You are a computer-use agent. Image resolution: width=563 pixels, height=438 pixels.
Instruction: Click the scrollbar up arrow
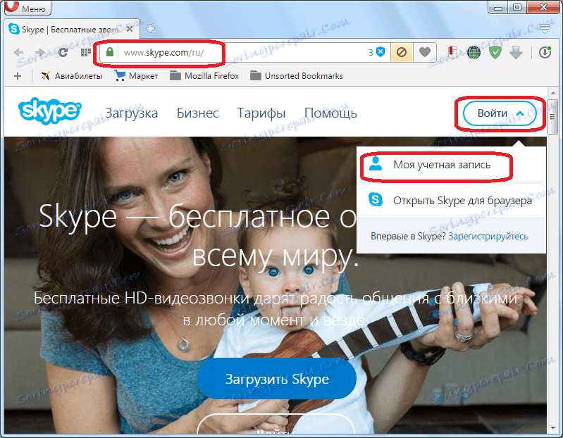coord(553,92)
